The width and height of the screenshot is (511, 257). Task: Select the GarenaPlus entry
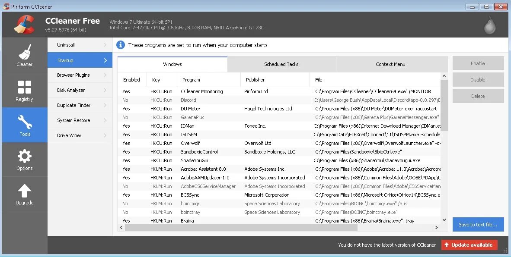pyautogui.click(x=279, y=117)
